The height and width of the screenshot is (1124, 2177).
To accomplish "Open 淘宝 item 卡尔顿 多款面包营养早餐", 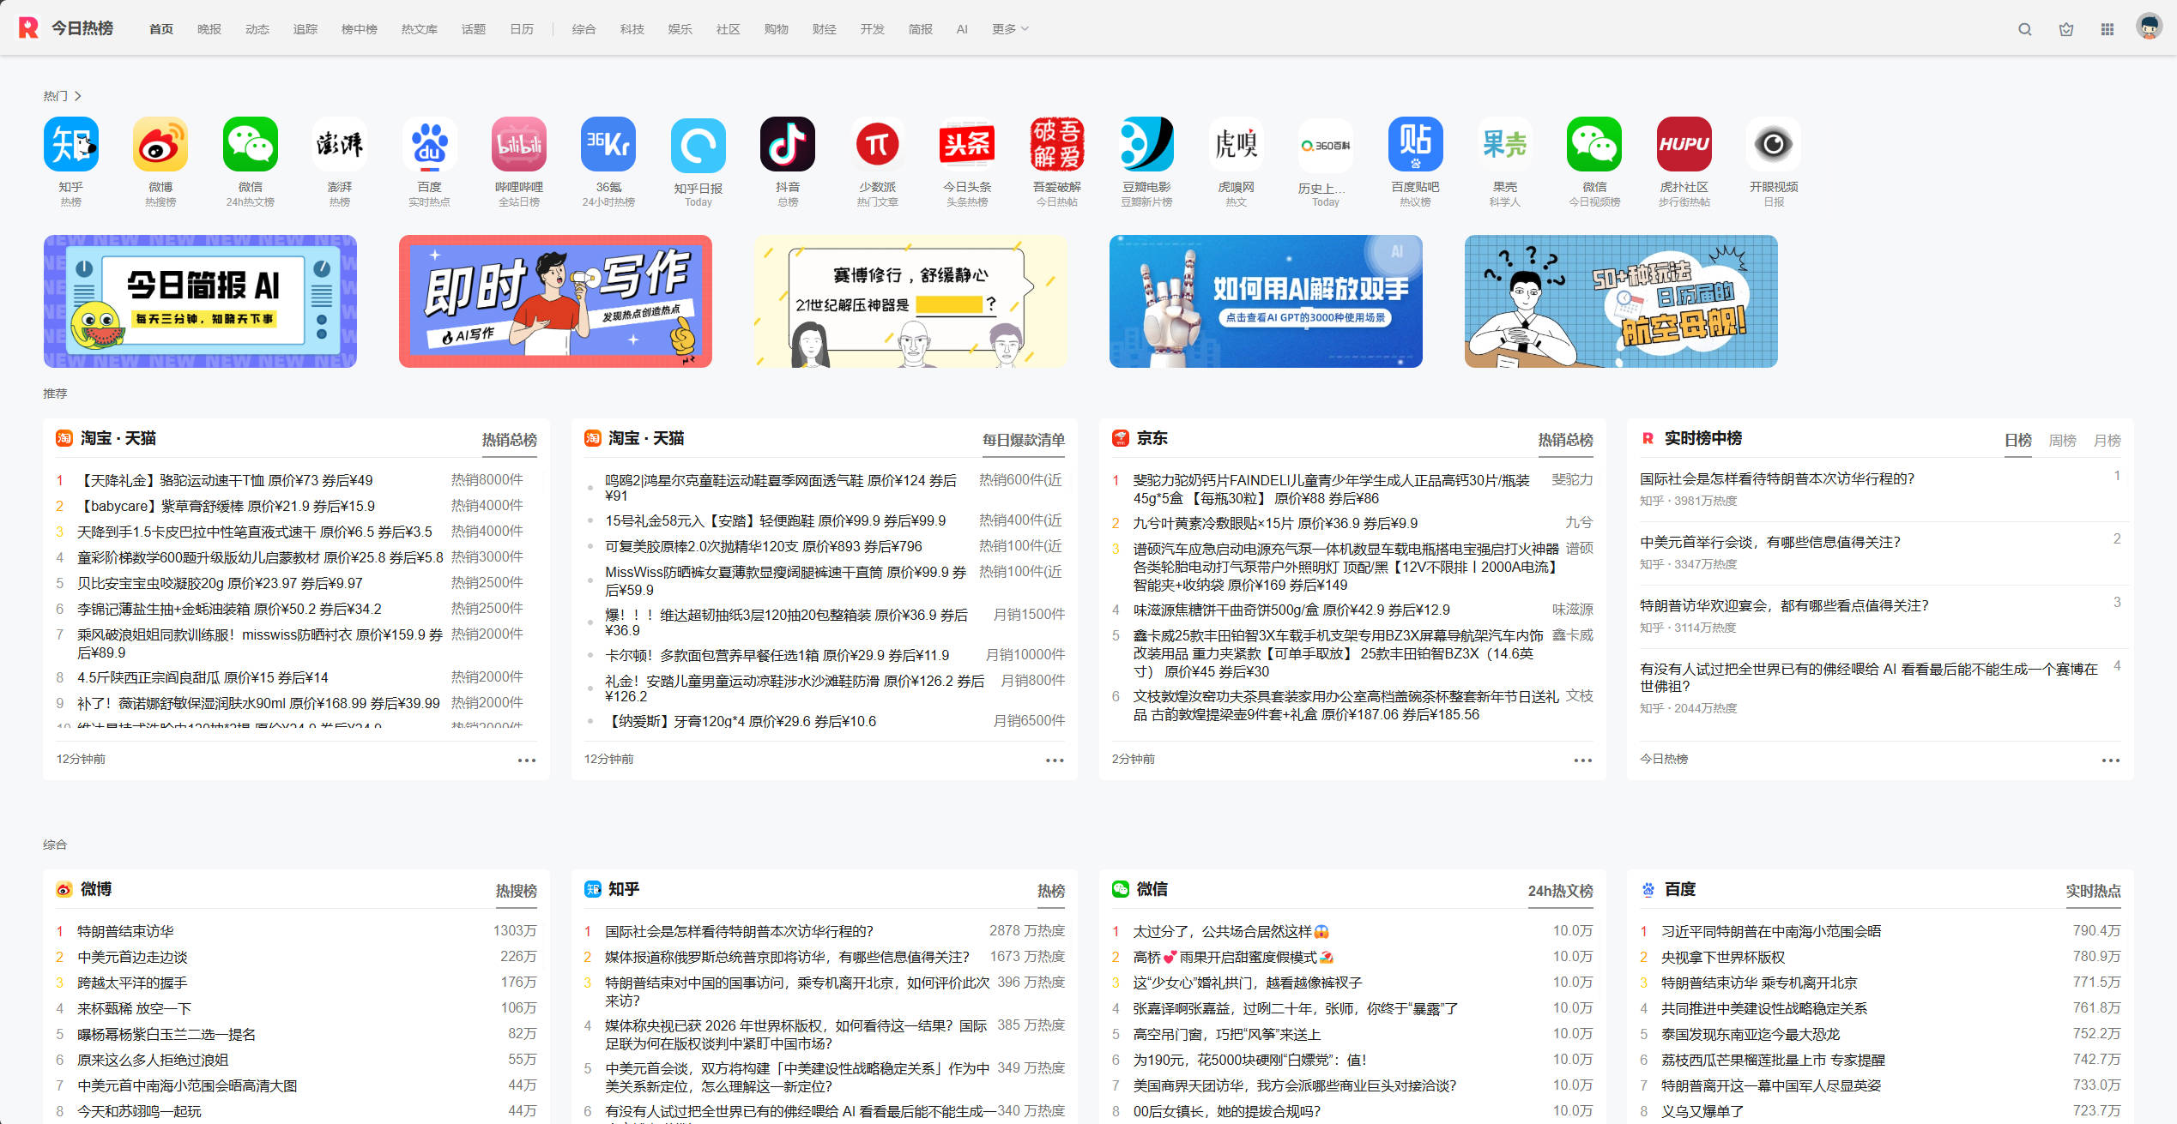I will (x=777, y=655).
